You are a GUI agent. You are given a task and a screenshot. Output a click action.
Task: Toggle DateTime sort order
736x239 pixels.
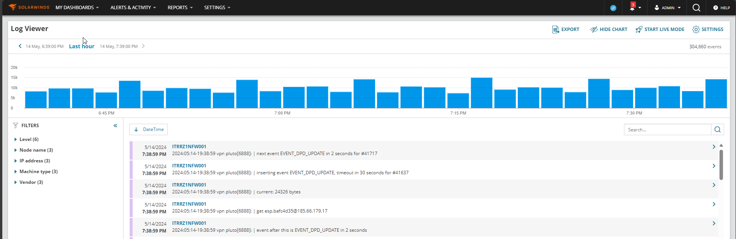148,129
